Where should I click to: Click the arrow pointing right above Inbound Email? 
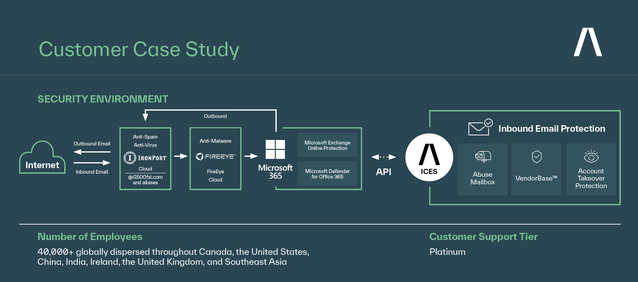coord(92,163)
